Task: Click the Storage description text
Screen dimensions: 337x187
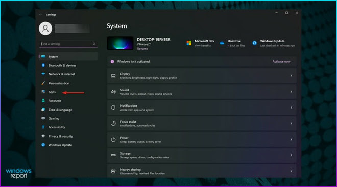Action: (144, 157)
